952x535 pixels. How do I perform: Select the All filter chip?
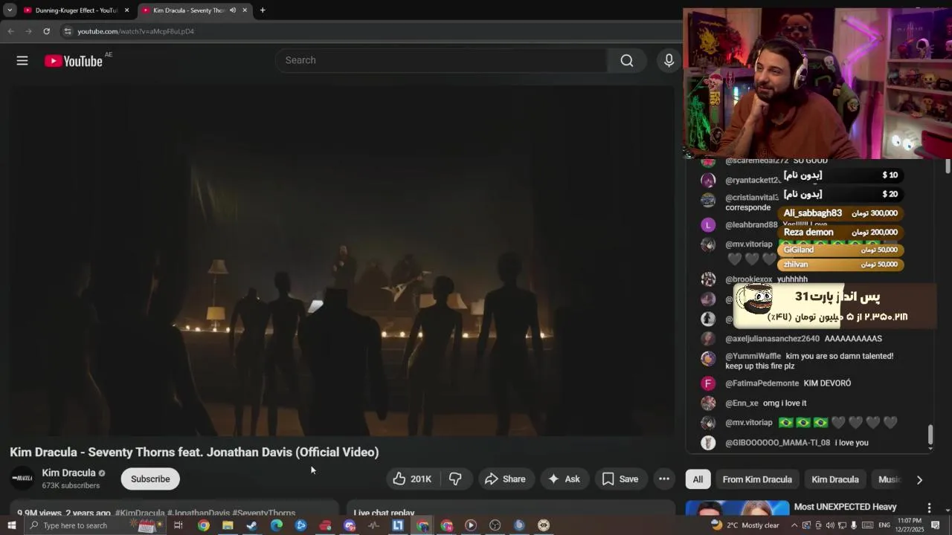(x=698, y=479)
